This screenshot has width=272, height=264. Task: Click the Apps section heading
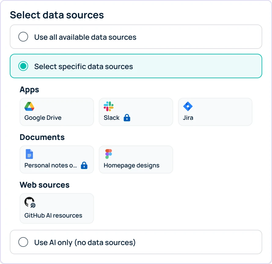tap(29, 90)
